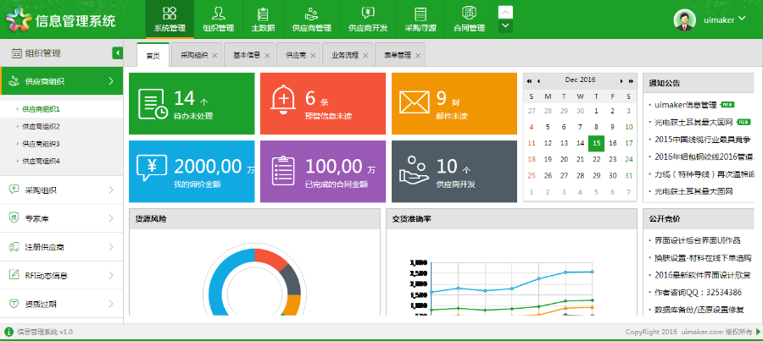Close the 基本信息 tab

(x=267, y=55)
